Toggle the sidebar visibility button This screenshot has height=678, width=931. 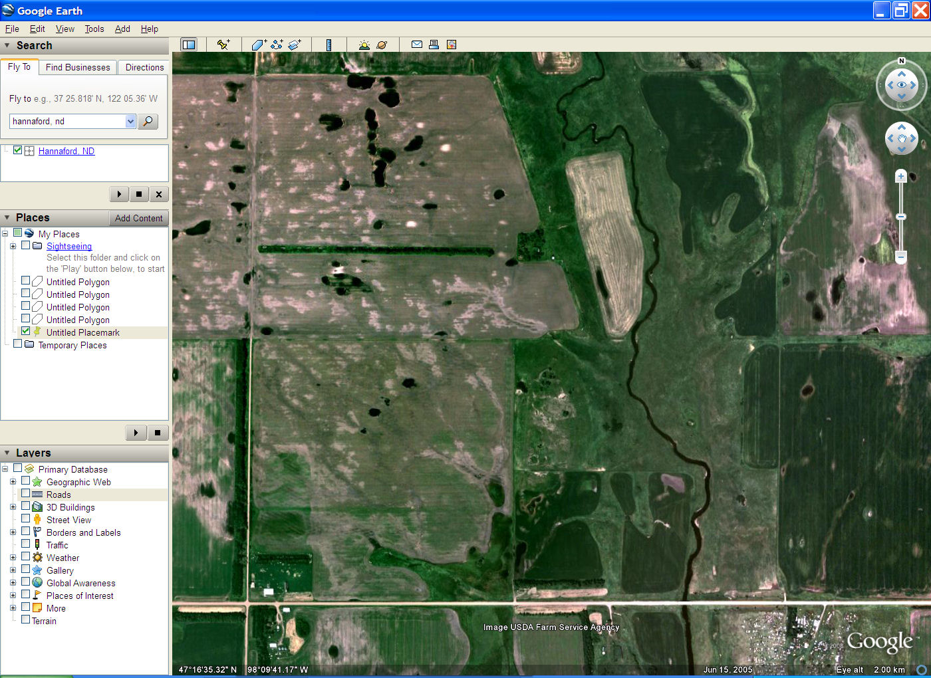click(x=189, y=45)
